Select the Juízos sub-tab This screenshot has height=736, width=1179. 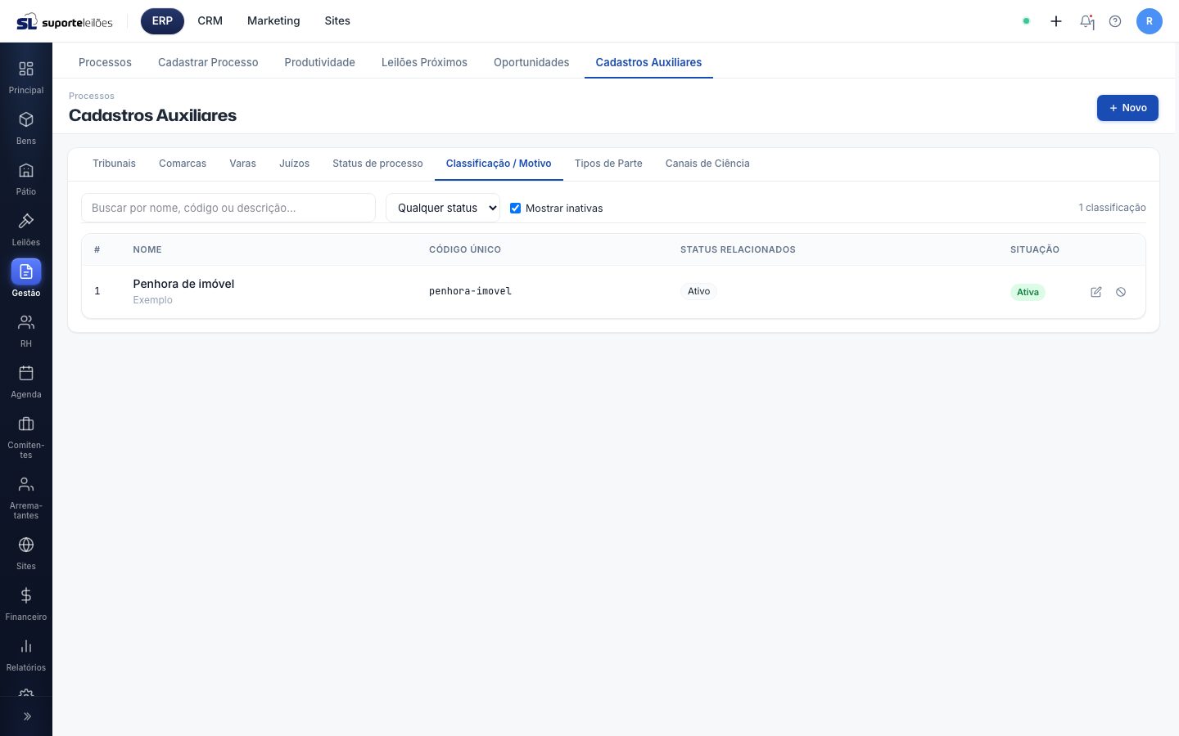[294, 164]
